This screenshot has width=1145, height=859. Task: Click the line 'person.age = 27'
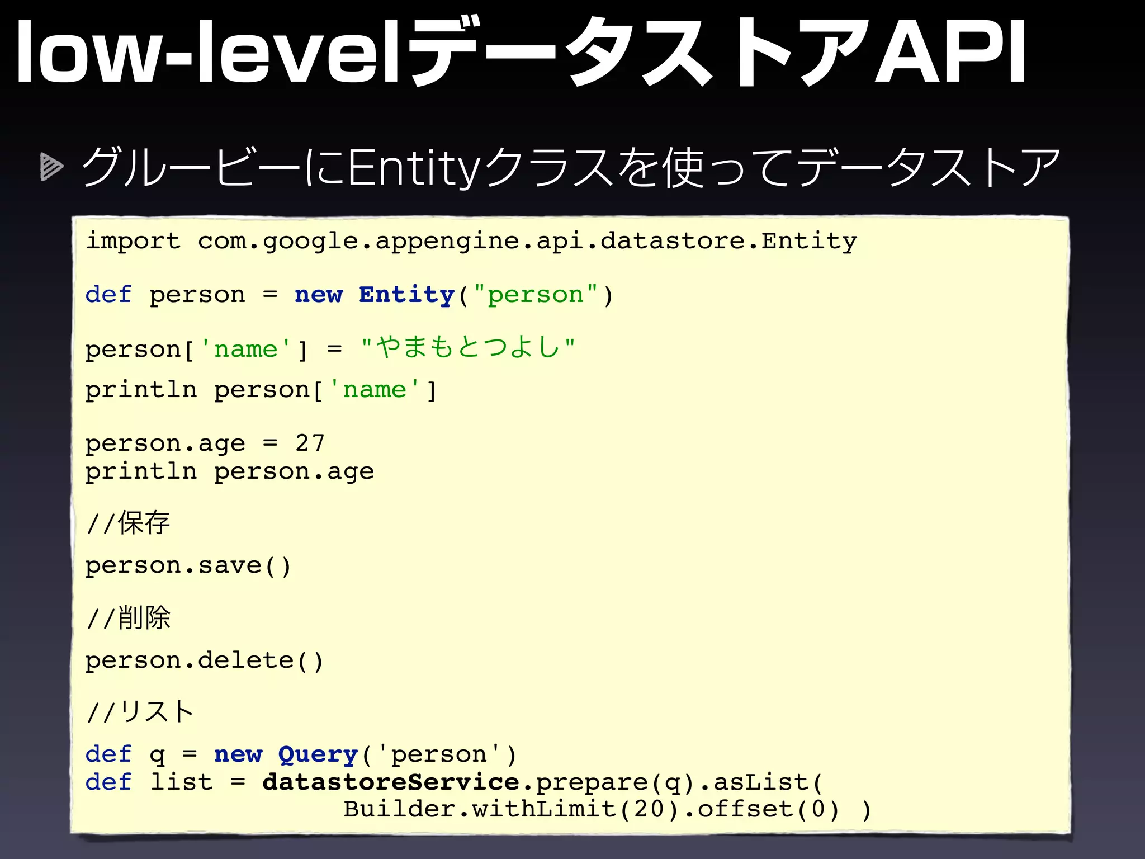click(205, 443)
